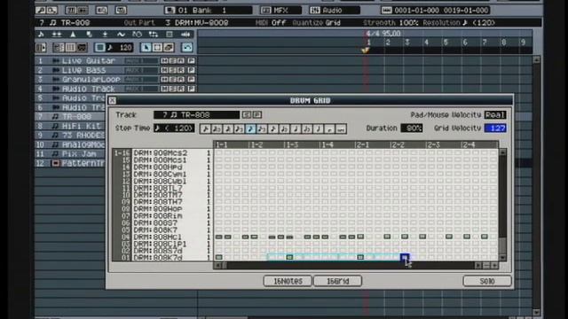
Task: Toggle solo on Live Bass track
Action: [x=172, y=70]
